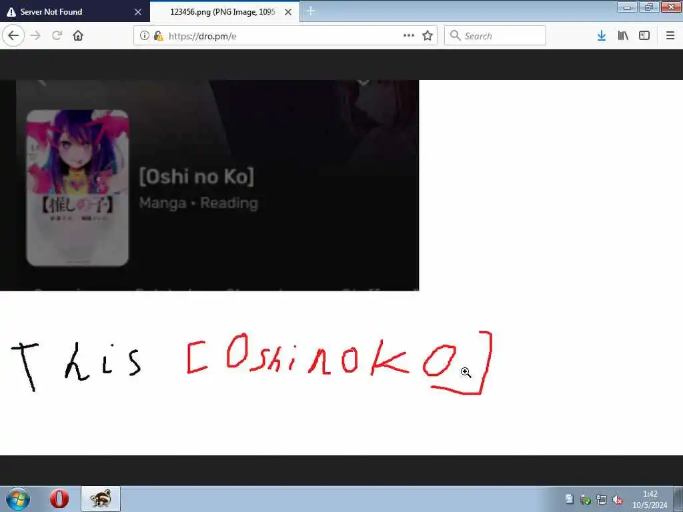The height and width of the screenshot is (512, 683).
Task: Click the muted volume tray icon
Action: pyautogui.click(x=618, y=500)
